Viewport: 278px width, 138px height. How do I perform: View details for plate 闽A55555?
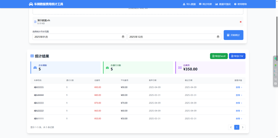[239, 87]
